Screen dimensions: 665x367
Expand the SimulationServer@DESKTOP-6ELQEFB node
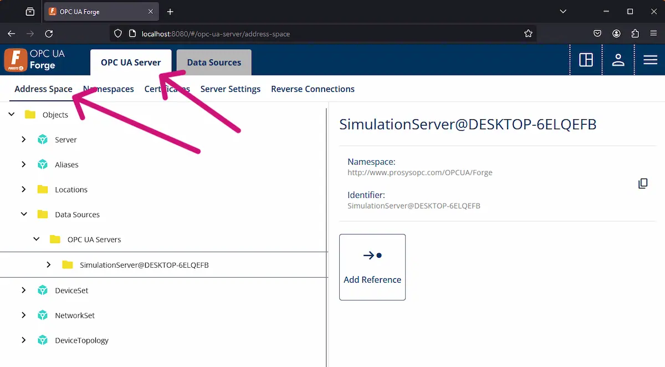click(49, 265)
